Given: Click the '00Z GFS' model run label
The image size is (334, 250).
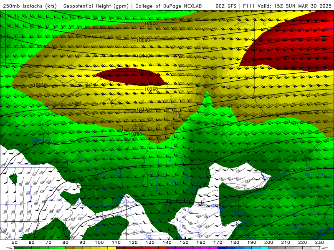Looking at the screenshot, I should coord(226,6).
